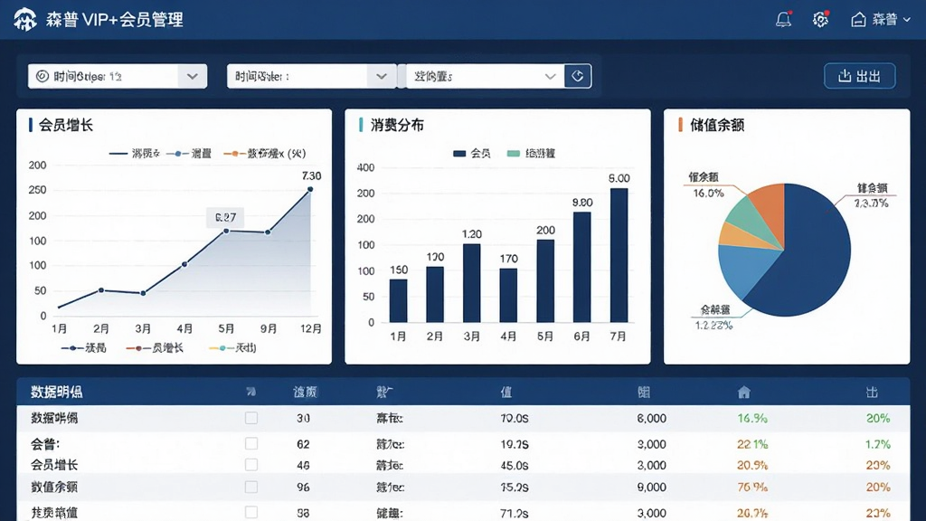Image resolution: width=926 pixels, height=521 pixels.
Task: Tick the checkbox in the 6,000 row
Action: point(251,418)
